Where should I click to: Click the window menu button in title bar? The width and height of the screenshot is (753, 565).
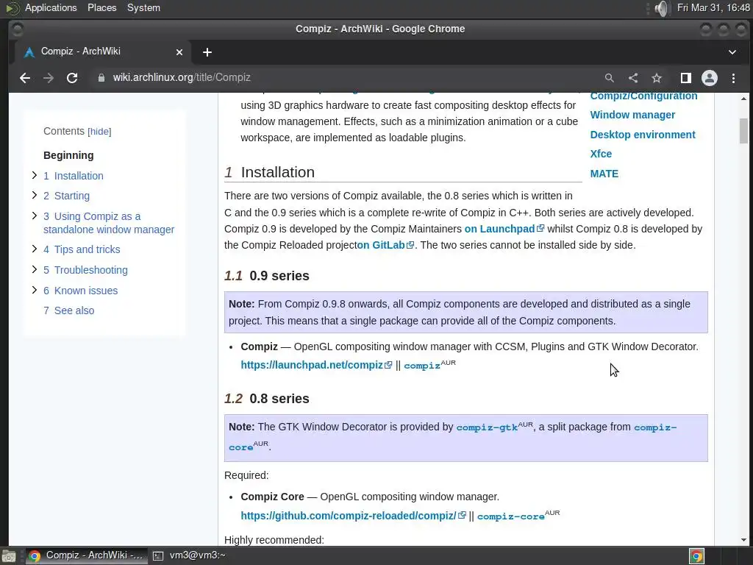click(17, 29)
